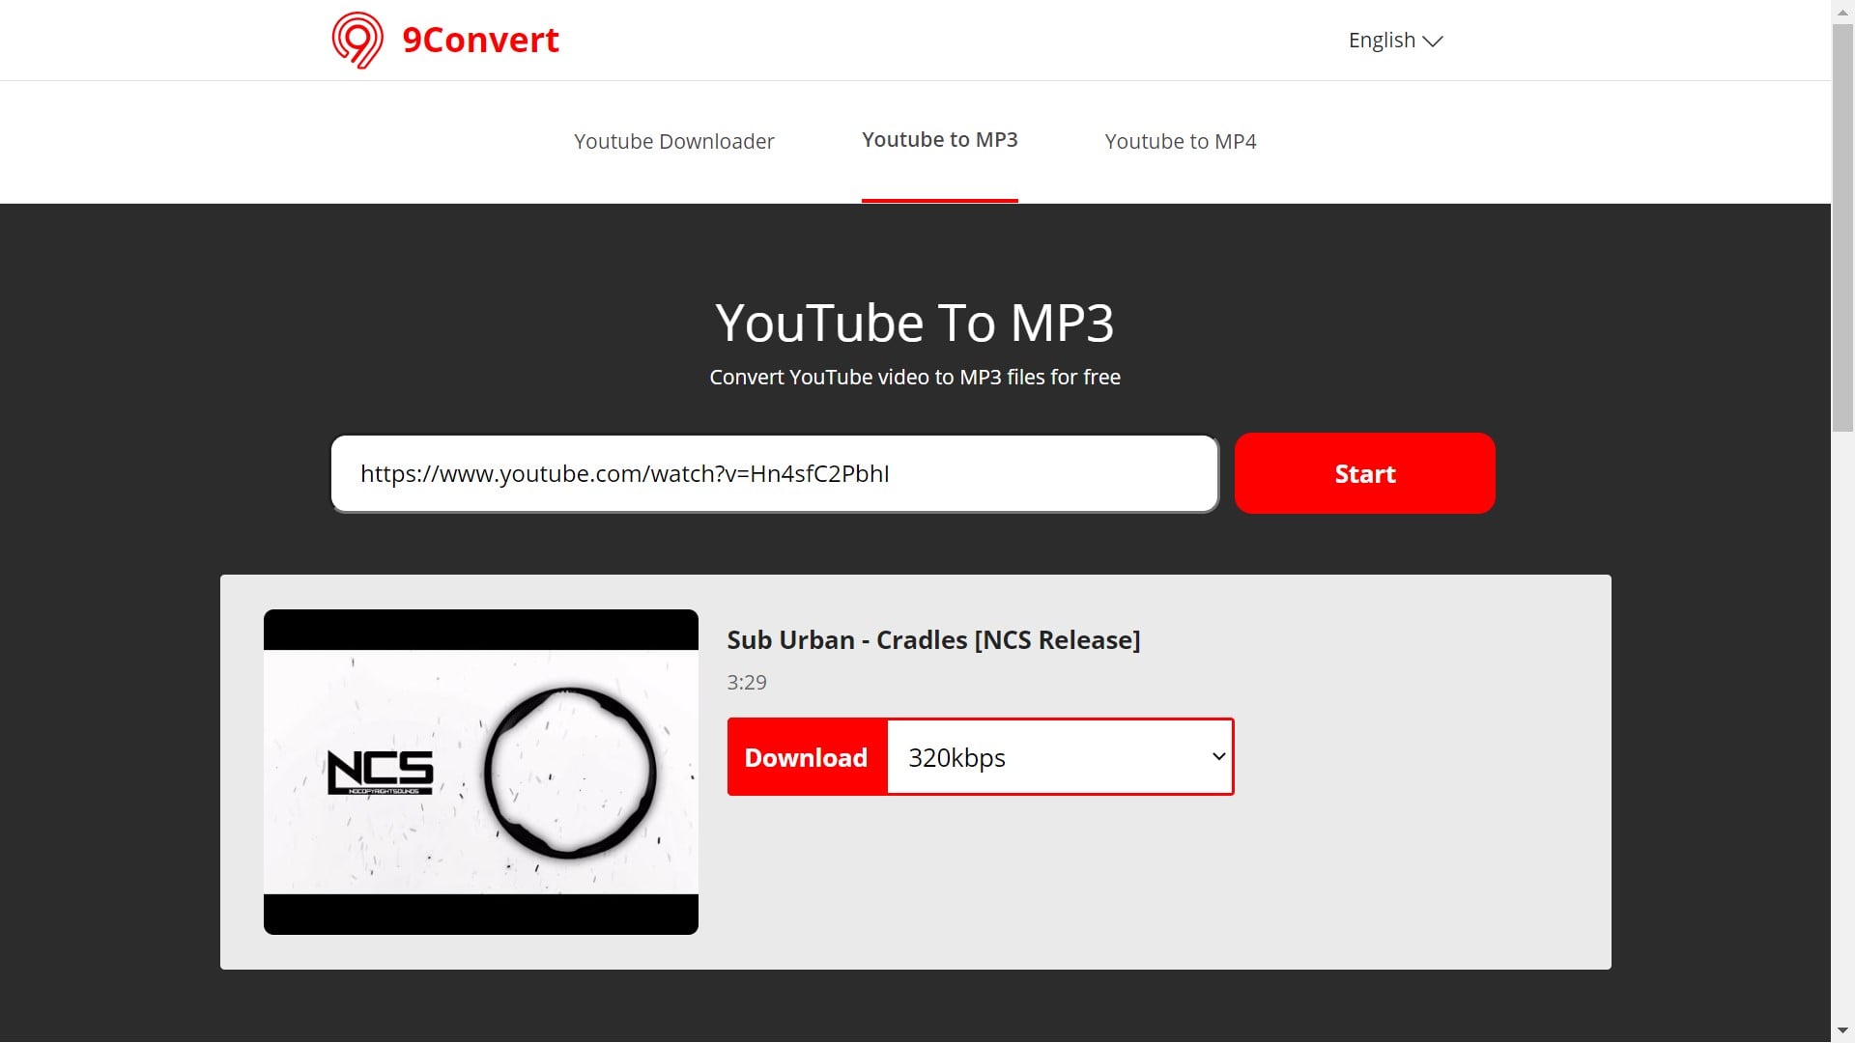
Task: Click the arrow on the bitrate selector
Action: point(1218,756)
